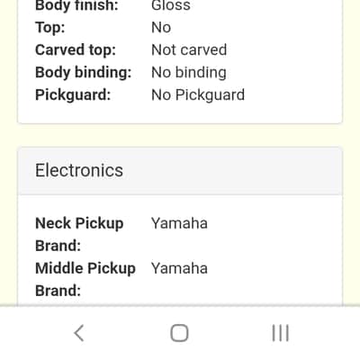Image resolution: width=360 pixels, height=360 pixels.
Task: Click the Electronics heading text
Action: pyautogui.click(x=79, y=170)
